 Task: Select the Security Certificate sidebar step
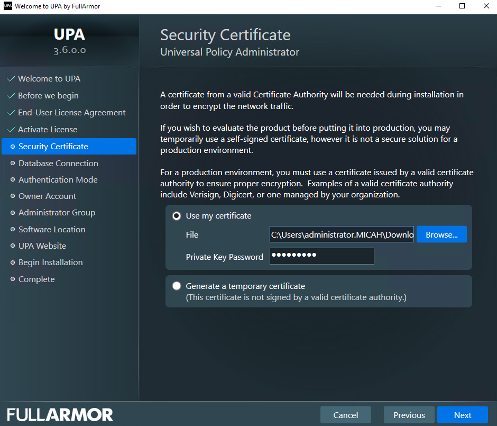(x=53, y=147)
